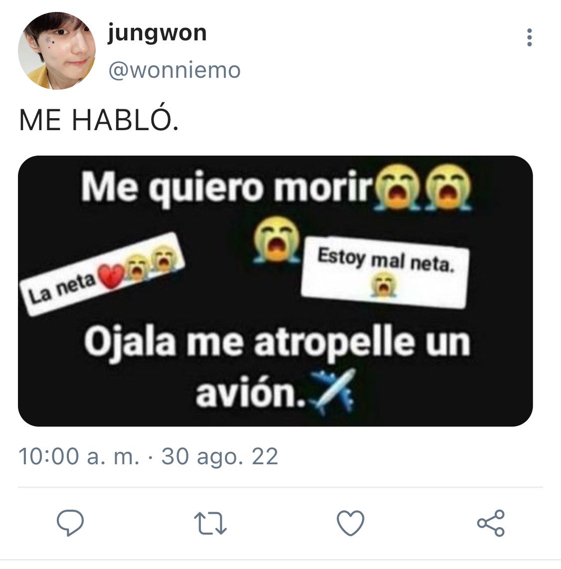561x569 pixels.
Task: Click the lone crying emoji in the image center
Action: coord(277,239)
